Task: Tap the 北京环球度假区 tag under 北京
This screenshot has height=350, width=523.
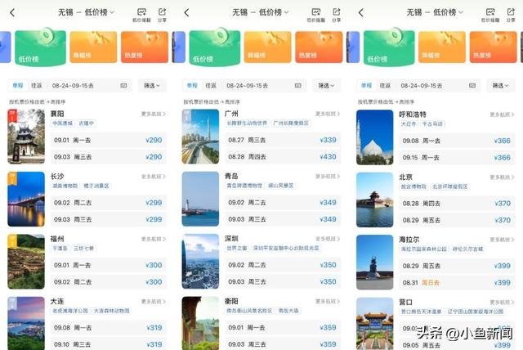Action: (x=450, y=186)
